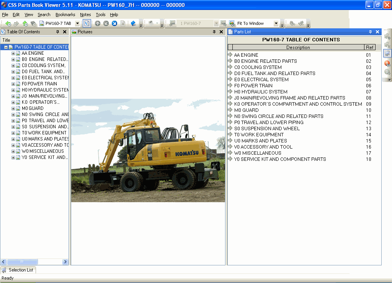Screen dimensions: 392x283
Task: Expand the C0 COOLING SYSTEM tree node
Action: click(x=13, y=65)
